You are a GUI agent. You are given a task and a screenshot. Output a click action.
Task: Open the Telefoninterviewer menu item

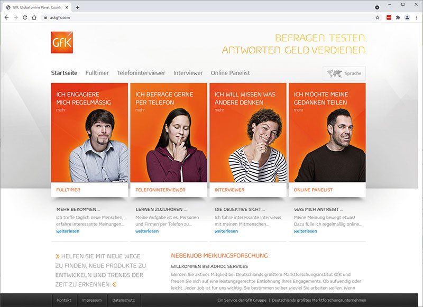point(141,73)
